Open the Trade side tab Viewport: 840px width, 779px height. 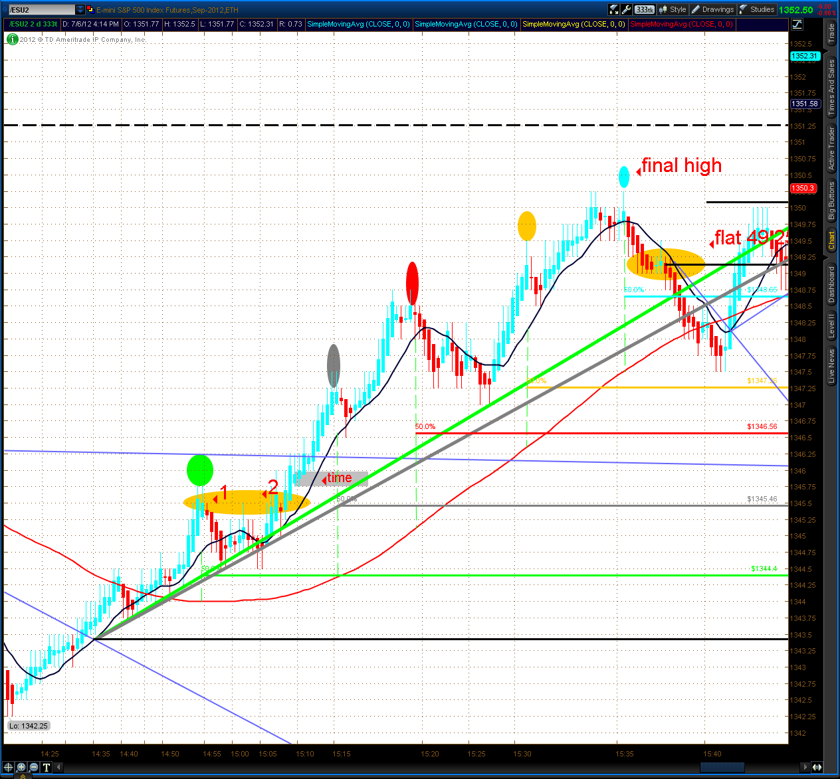point(831,33)
